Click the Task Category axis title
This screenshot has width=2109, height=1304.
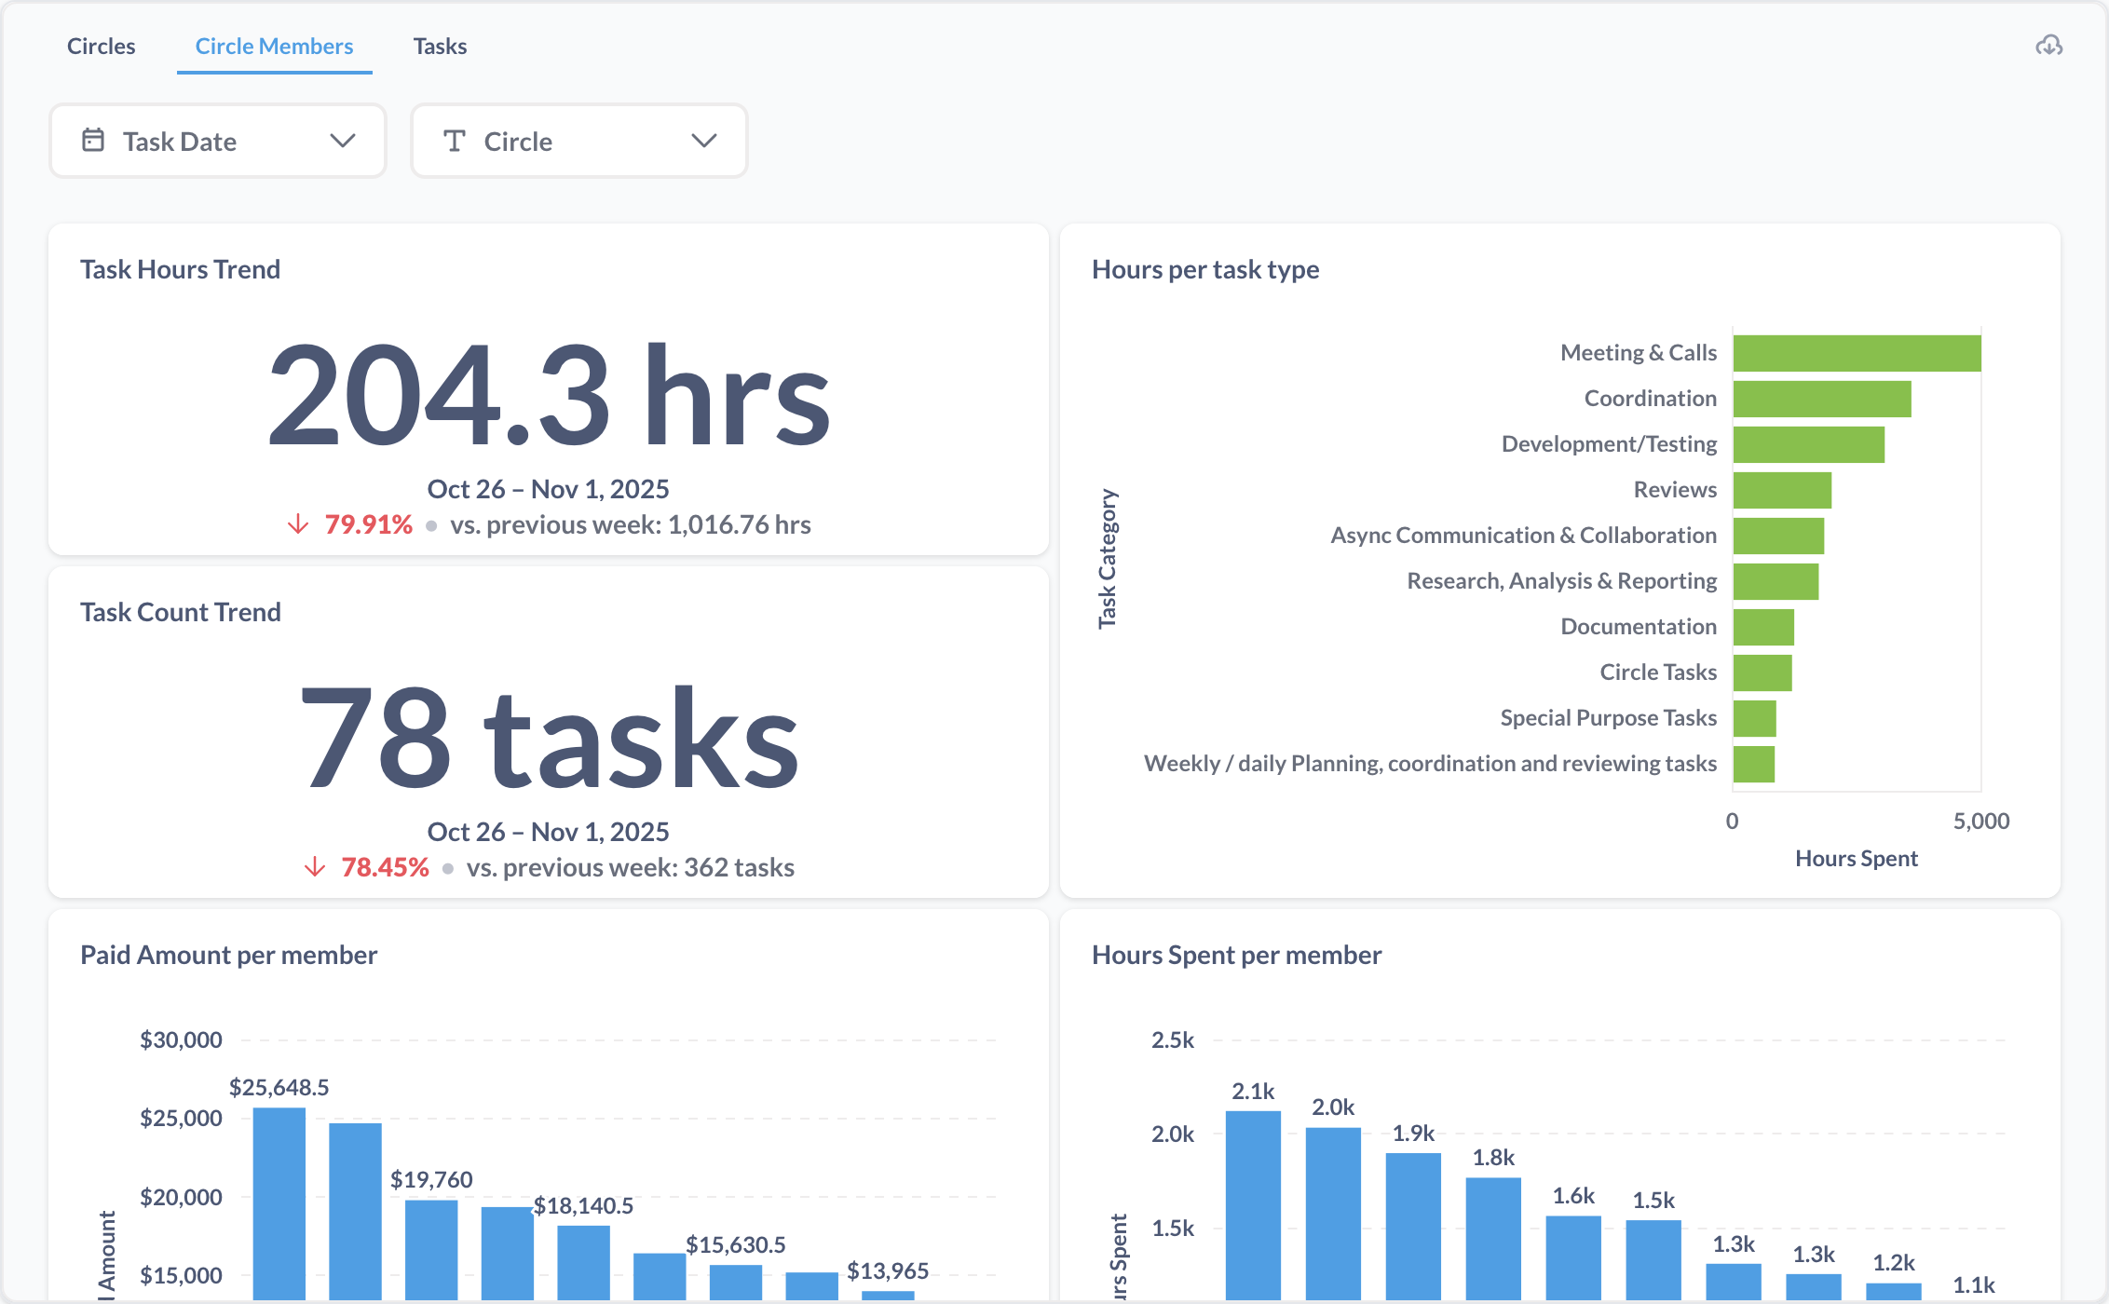[x=1107, y=559]
